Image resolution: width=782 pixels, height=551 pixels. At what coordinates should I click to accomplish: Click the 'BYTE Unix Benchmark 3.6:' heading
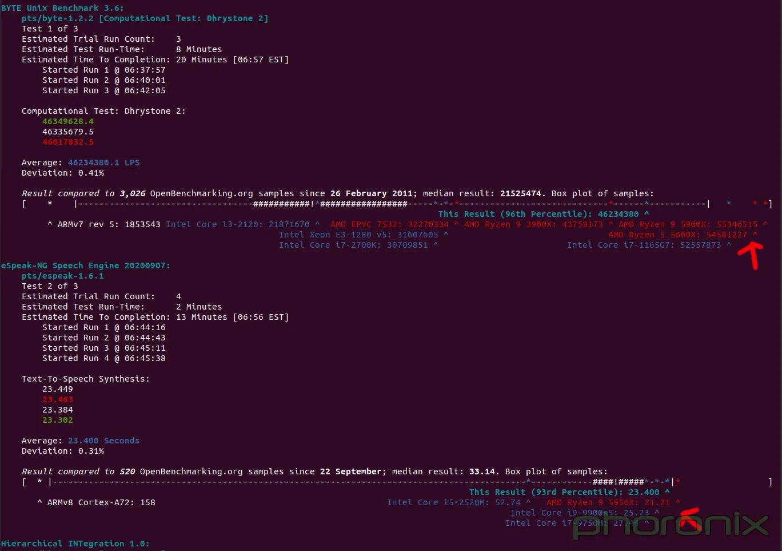pos(62,8)
